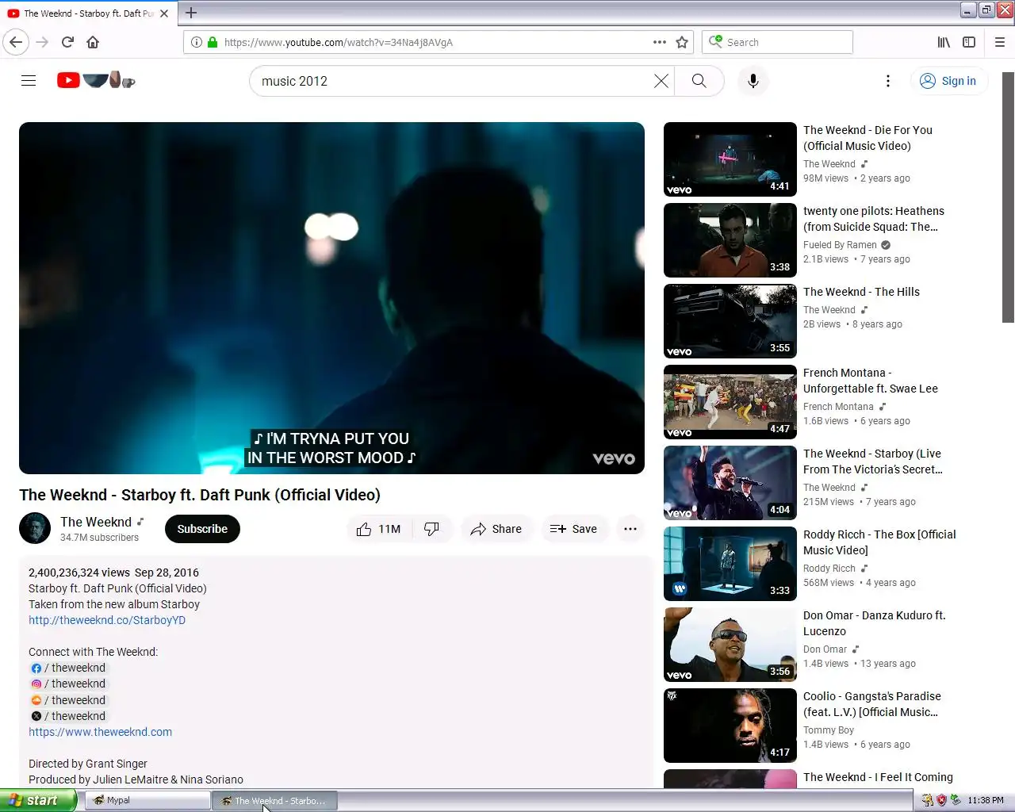Open theweeknd Facebook link
The image size is (1015, 812).
tap(68, 668)
